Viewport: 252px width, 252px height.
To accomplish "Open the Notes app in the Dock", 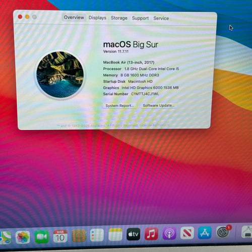I will 115,234.
